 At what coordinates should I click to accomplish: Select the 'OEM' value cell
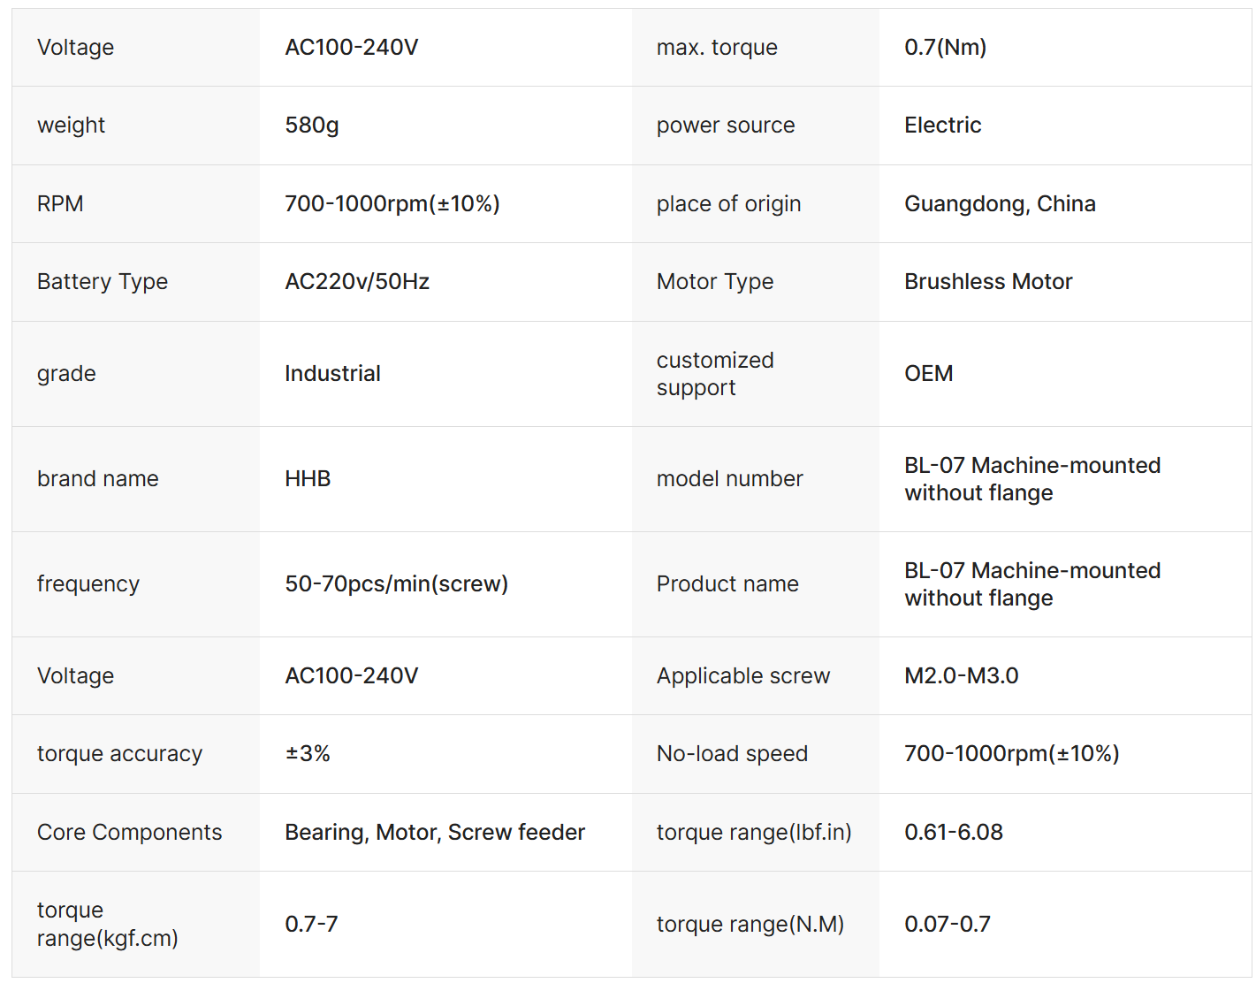pyautogui.click(x=928, y=374)
